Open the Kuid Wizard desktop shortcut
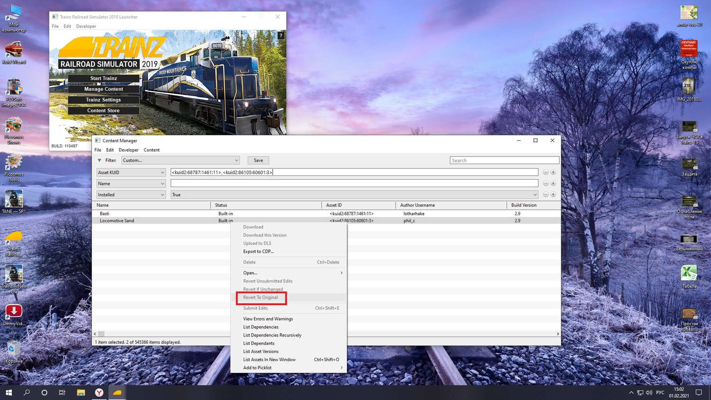Screen dimensions: 711x400 point(14,52)
